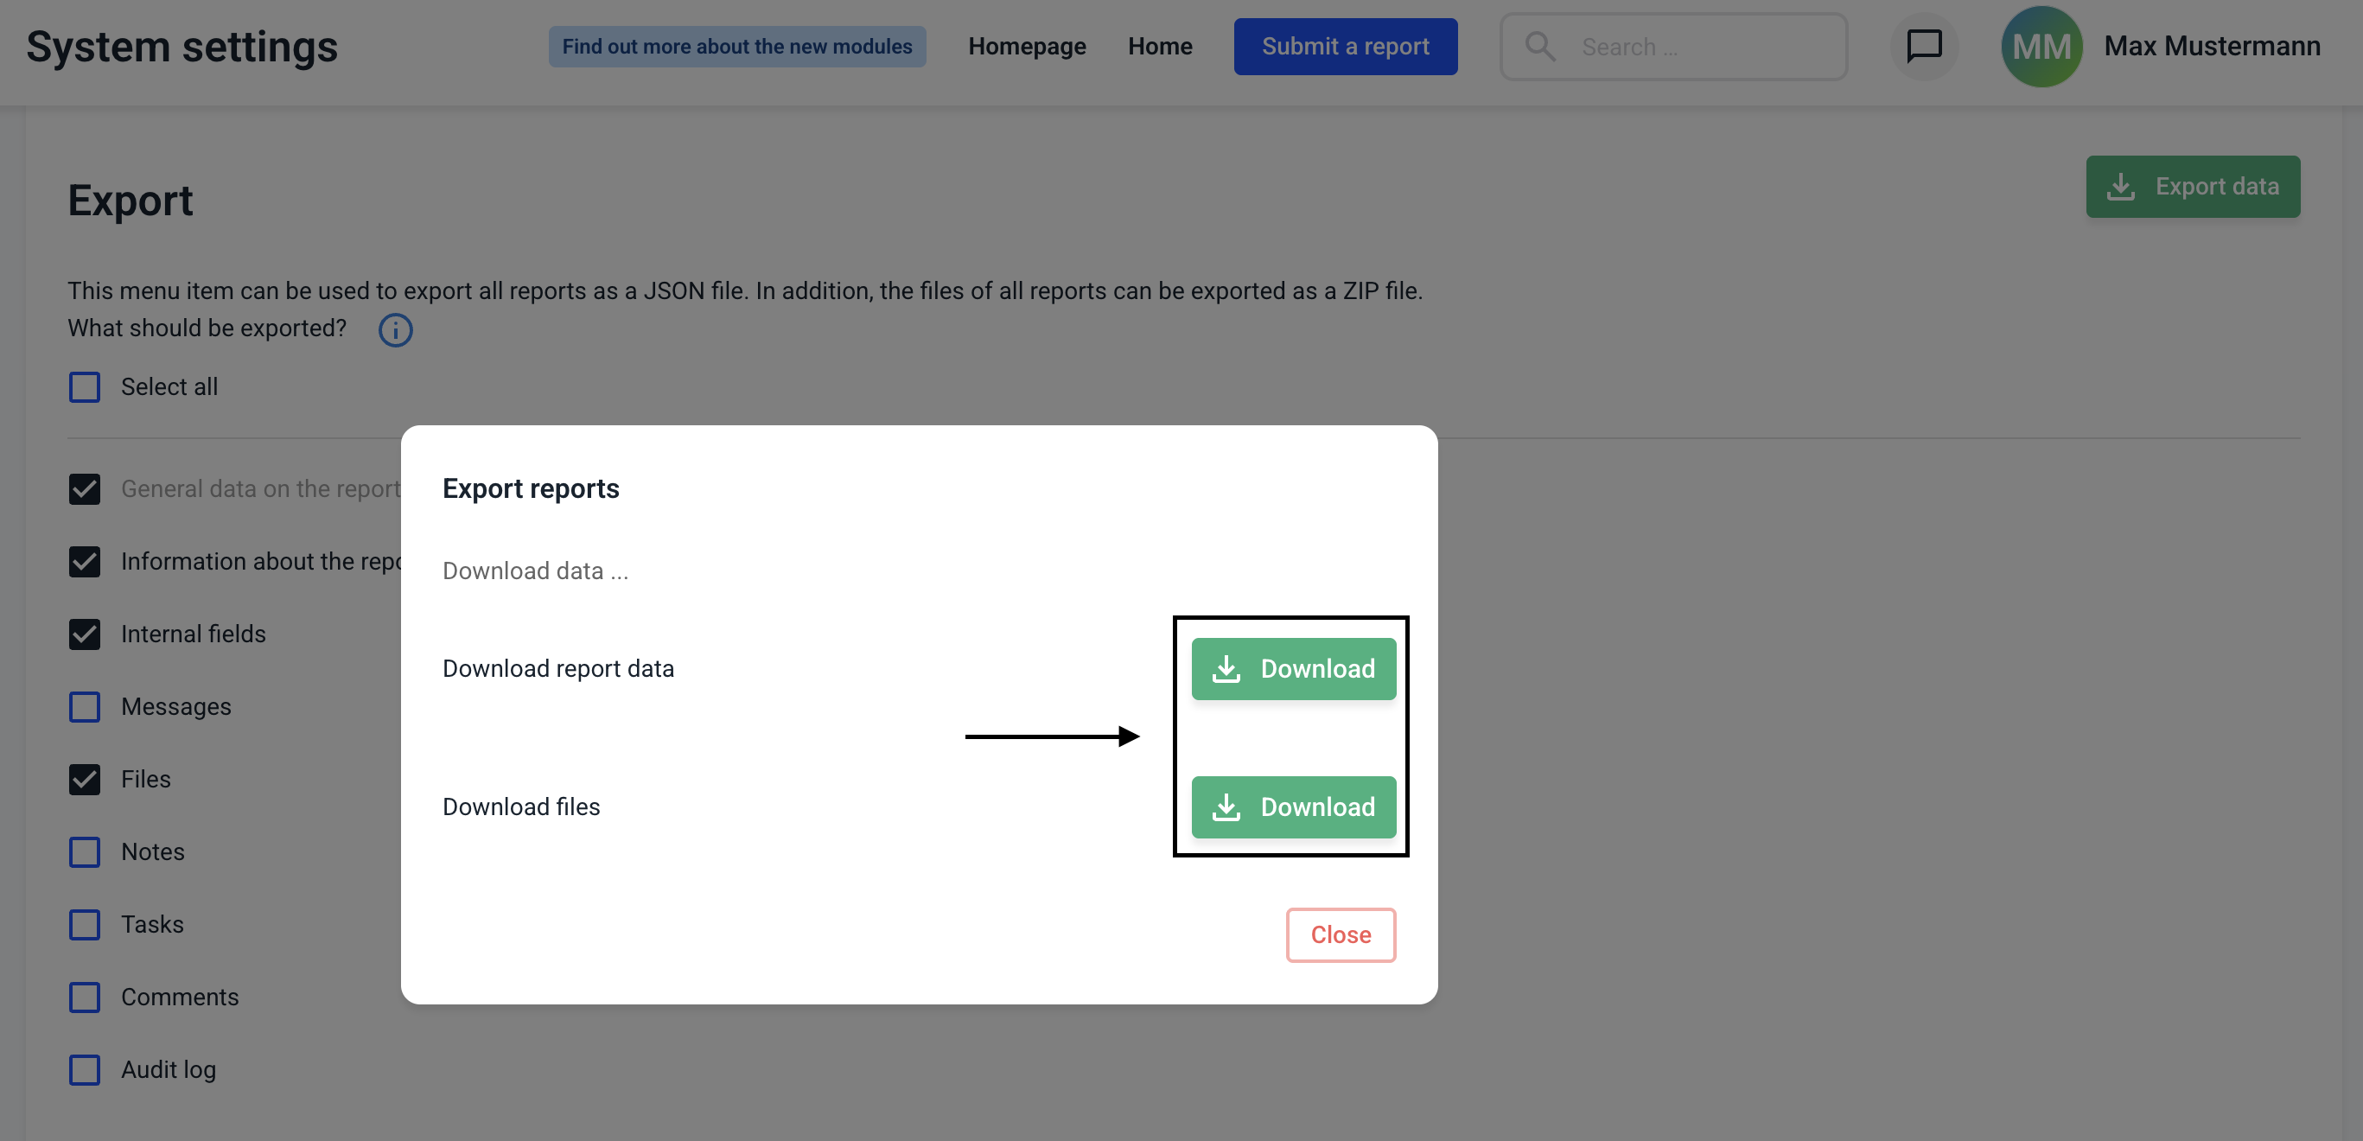Uncheck the Internal fields checkbox

[x=85, y=634]
